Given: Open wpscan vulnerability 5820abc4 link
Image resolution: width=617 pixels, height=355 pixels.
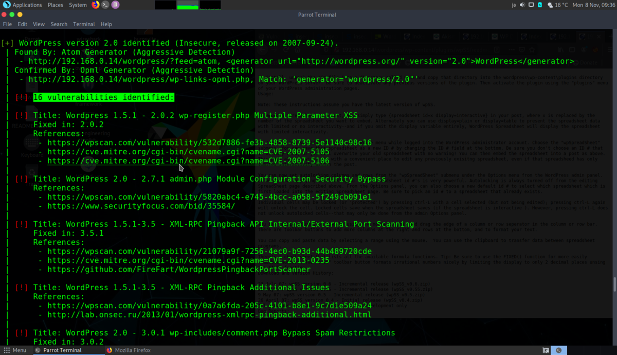Looking at the screenshot, I should [x=209, y=197].
